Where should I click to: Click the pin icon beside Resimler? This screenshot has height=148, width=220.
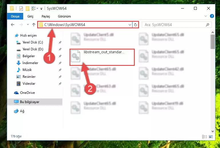pos(60,77)
